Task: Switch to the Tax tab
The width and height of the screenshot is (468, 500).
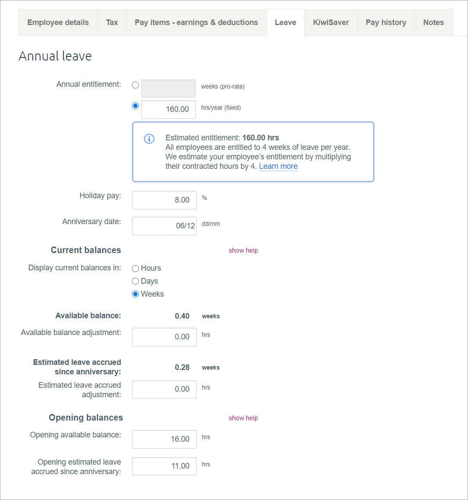Action: point(112,22)
